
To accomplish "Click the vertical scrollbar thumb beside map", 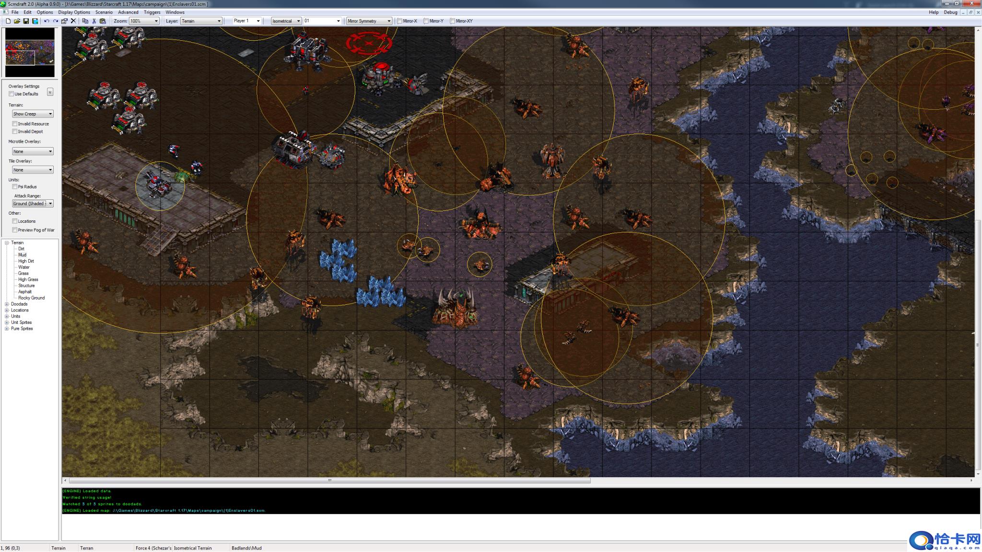I will click(978, 345).
